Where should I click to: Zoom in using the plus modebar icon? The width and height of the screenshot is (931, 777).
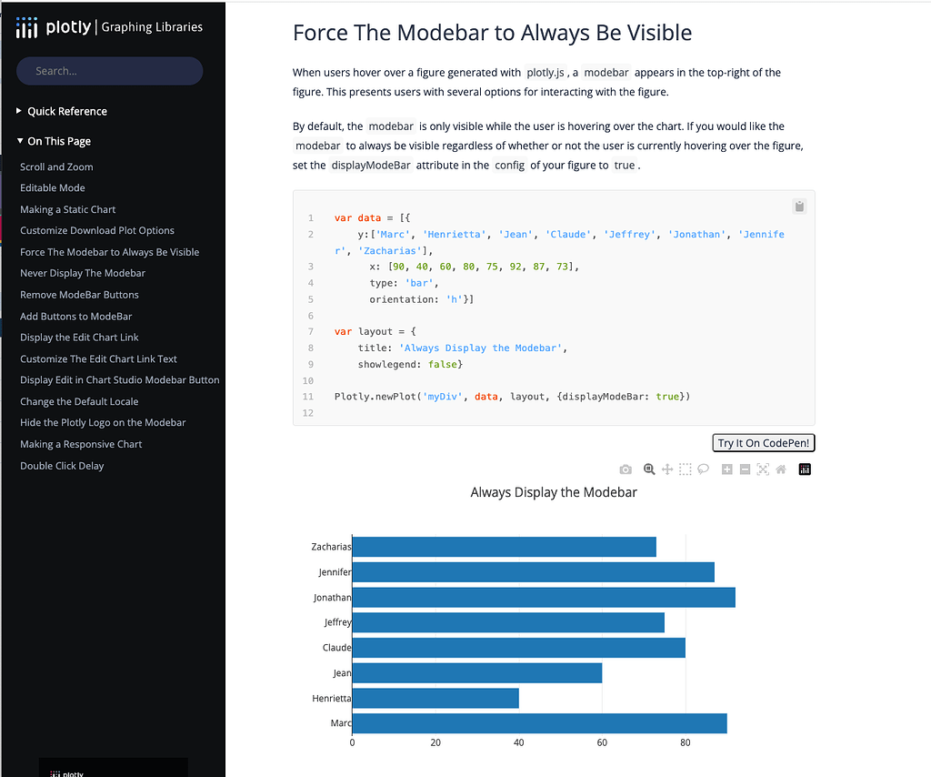[726, 469]
